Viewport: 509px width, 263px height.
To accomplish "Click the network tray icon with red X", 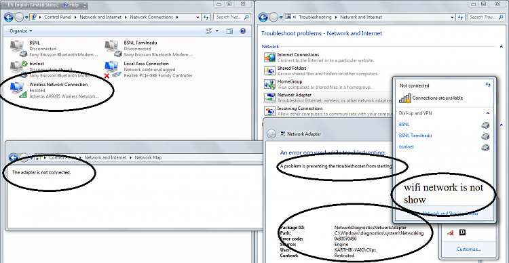I will click(450, 233).
